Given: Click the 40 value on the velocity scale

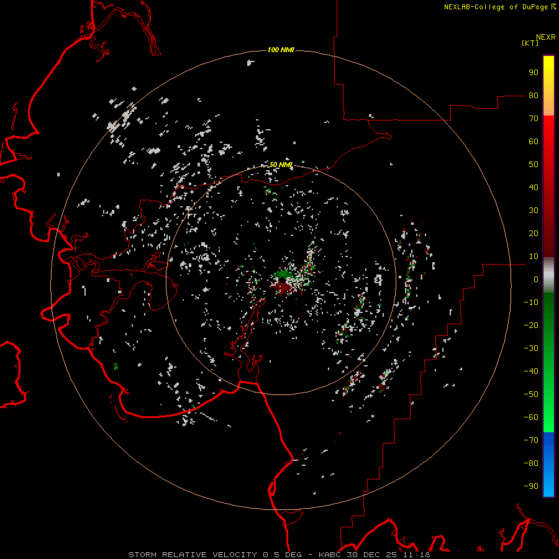Looking at the screenshot, I should (534, 188).
